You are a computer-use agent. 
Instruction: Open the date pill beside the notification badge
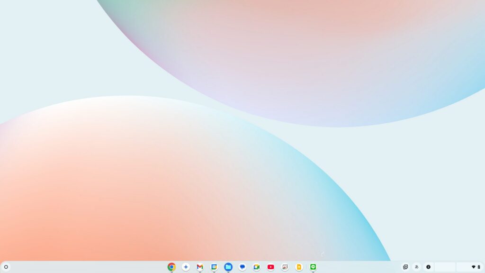(x=445, y=267)
